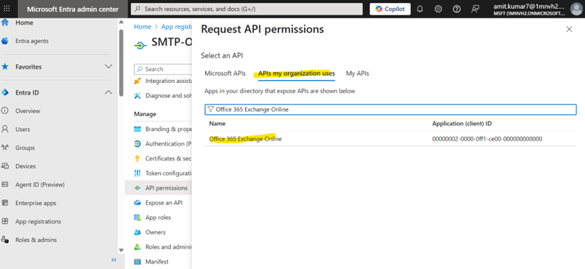
Task: Open the settings gear icon
Action: [439, 9]
